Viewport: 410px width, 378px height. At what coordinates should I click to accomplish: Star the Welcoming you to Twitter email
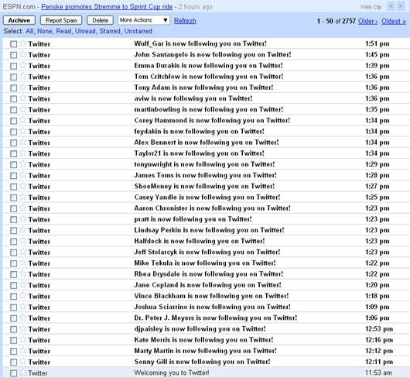(23, 373)
